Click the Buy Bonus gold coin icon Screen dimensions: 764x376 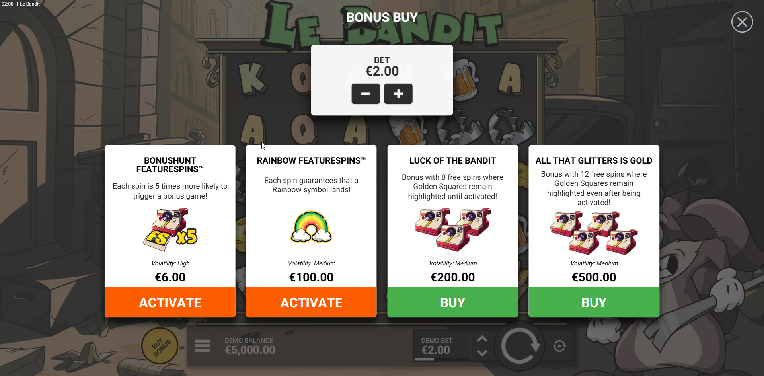[x=160, y=346]
